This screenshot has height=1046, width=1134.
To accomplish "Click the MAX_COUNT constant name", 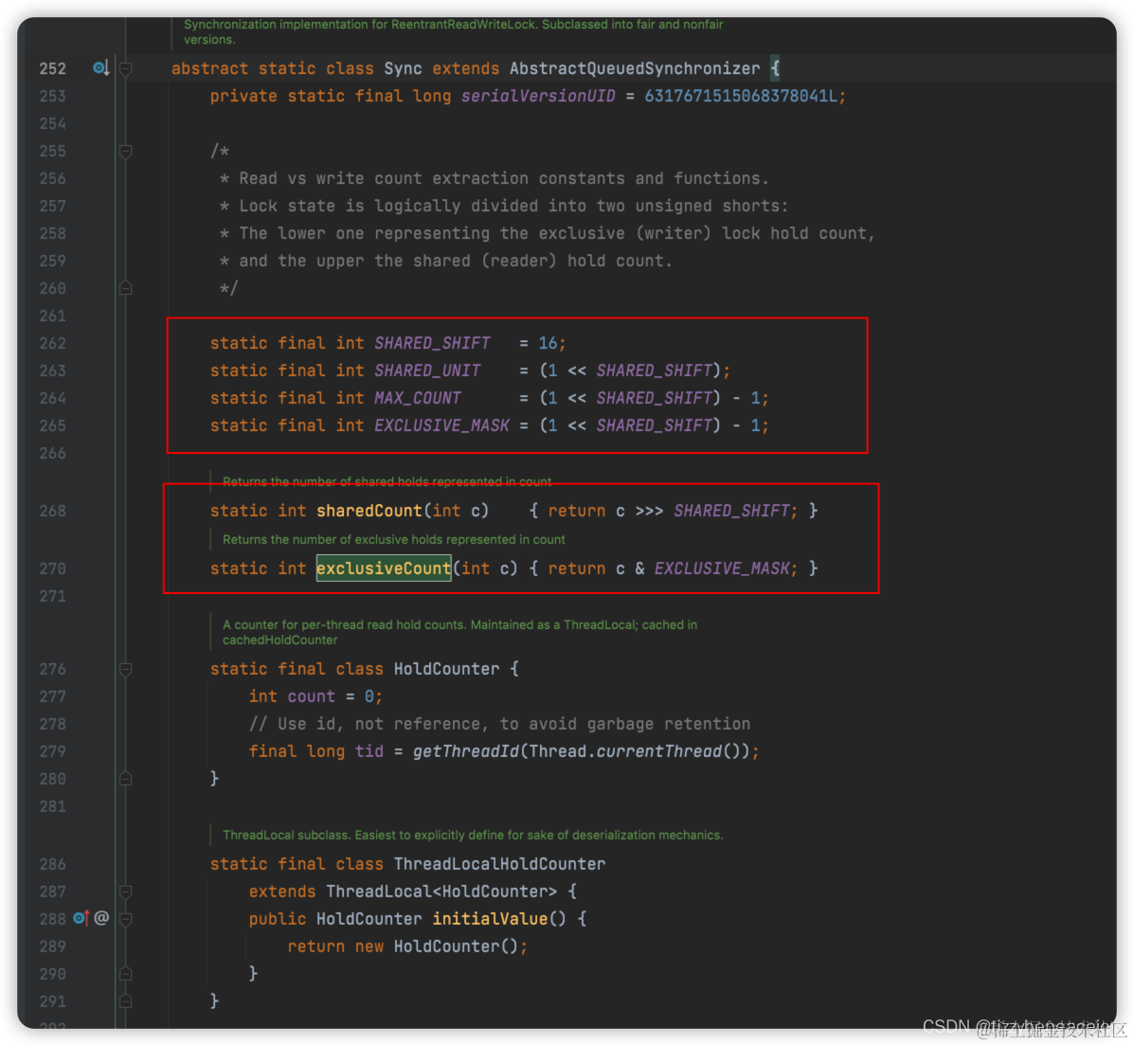I will point(417,398).
